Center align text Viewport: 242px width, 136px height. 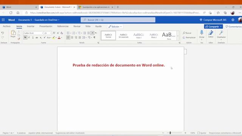pos(72,37)
